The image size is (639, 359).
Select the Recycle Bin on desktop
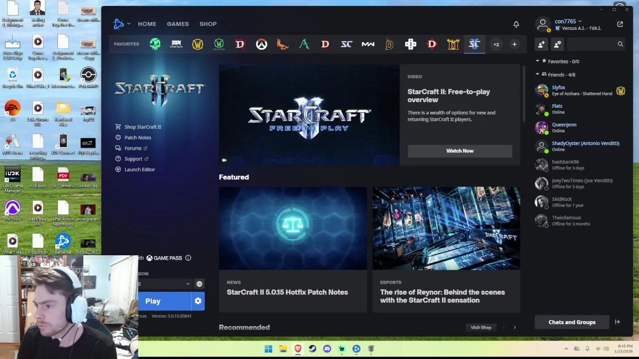pyautogui.click(x=12, y=78)
